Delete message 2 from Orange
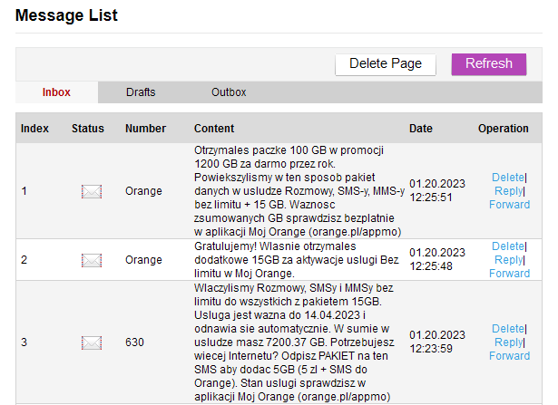558x405 pixels. (x=507, y=246)
